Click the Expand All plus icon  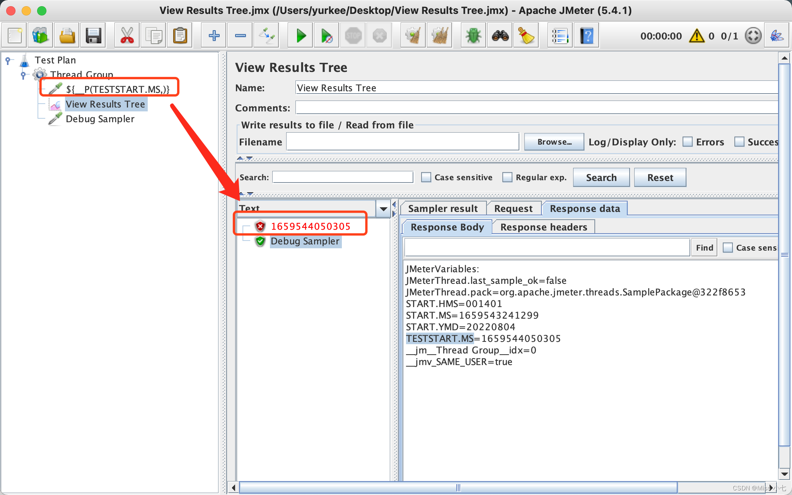coord(214,36)
